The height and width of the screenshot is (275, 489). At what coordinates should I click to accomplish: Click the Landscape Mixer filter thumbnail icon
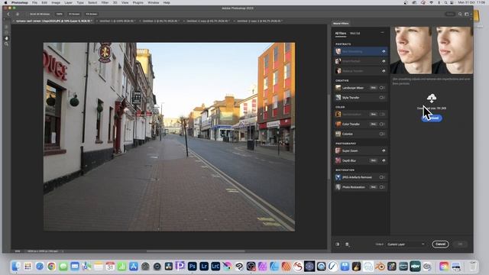[x=338, y=88]
